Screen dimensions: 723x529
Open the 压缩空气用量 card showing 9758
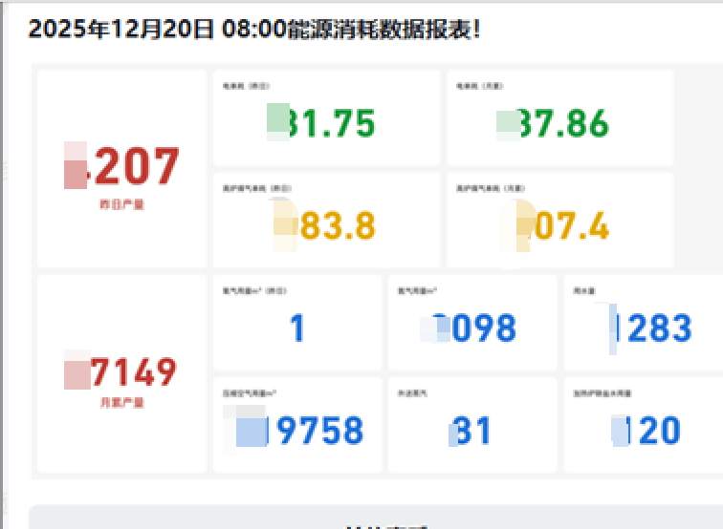[297, 431]
